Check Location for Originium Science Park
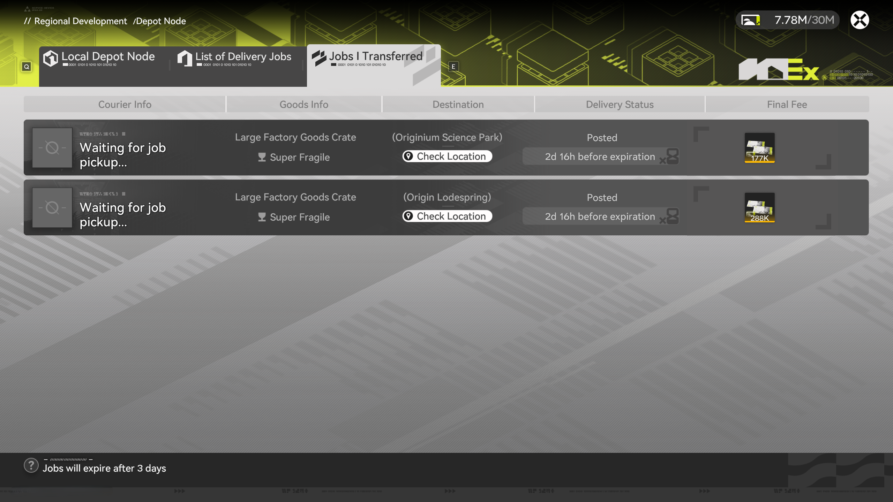The image size is (893, 502). [x=447, y=157]
